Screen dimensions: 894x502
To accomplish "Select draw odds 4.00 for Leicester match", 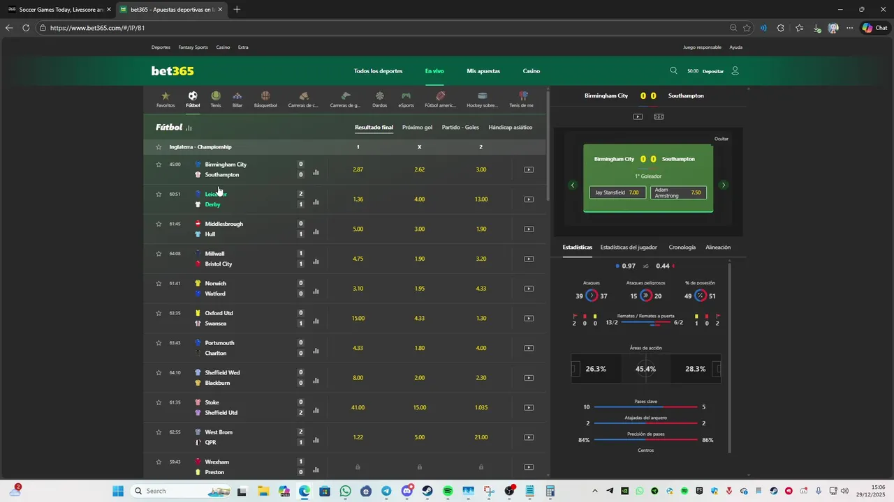I will [419, 199].
